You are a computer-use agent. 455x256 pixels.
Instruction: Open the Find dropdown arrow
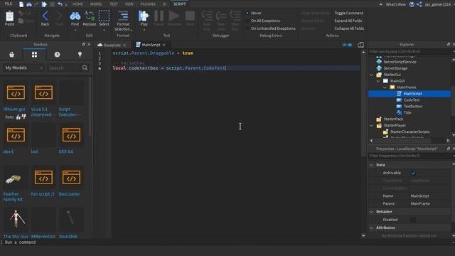75,30
